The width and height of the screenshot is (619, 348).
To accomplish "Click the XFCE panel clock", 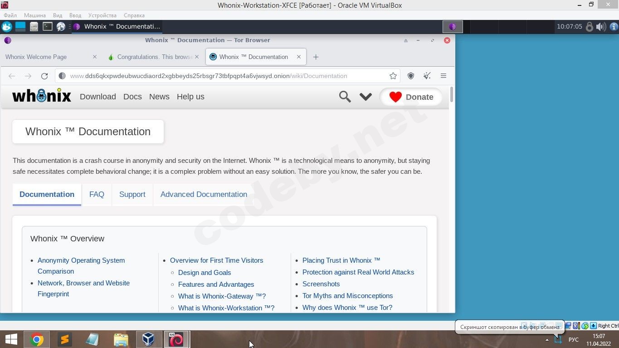I will pos(570,27).
